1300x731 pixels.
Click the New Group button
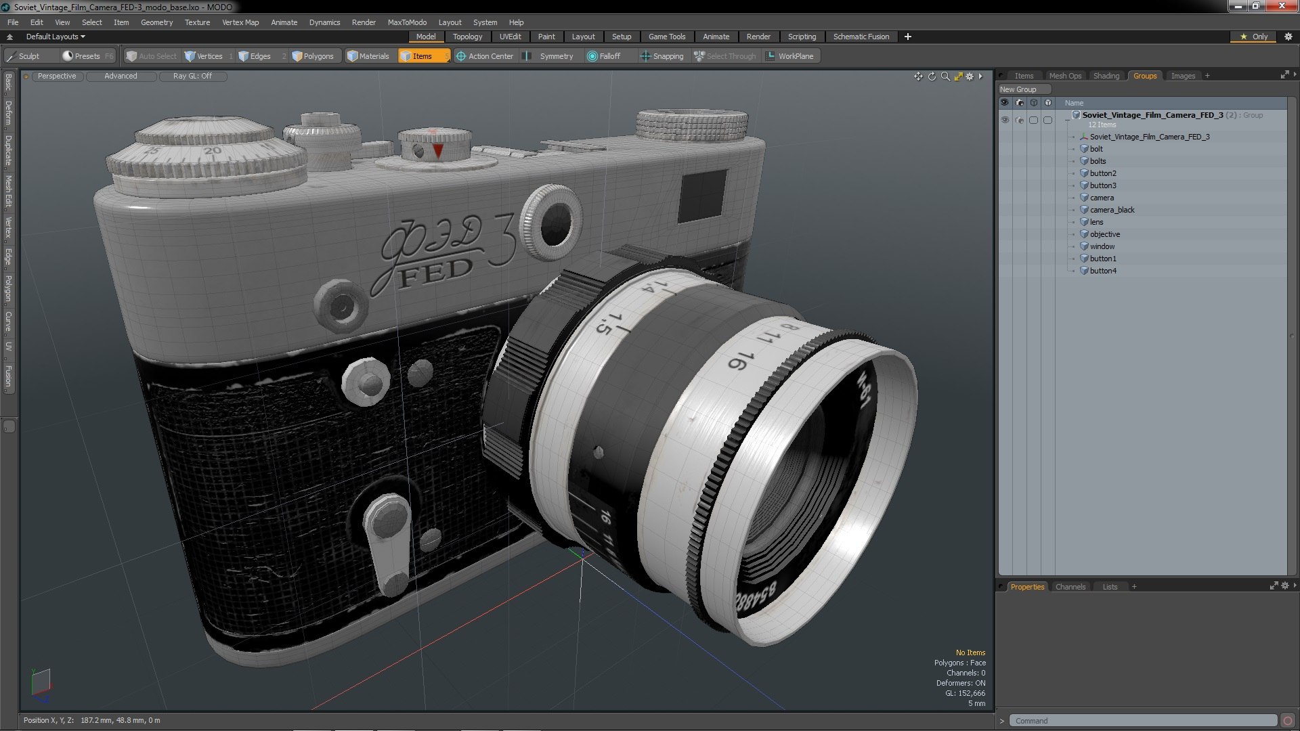click(x=1023, y=89)
